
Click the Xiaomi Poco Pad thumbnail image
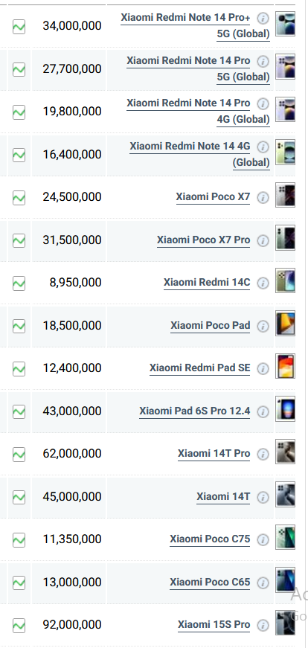coord(285,323)
